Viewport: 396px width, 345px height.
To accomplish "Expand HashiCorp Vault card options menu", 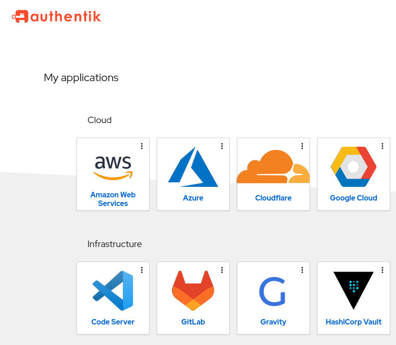I will pyautogui.click(x=383, y=270).
